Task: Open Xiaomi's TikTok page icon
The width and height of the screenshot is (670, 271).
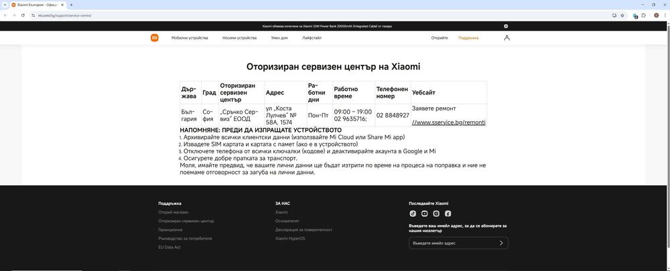Action: (x=413, y=213)
